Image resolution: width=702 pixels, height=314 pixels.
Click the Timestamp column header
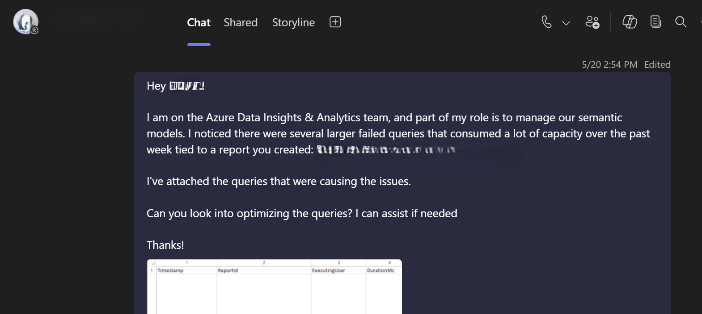pos(170,270)
